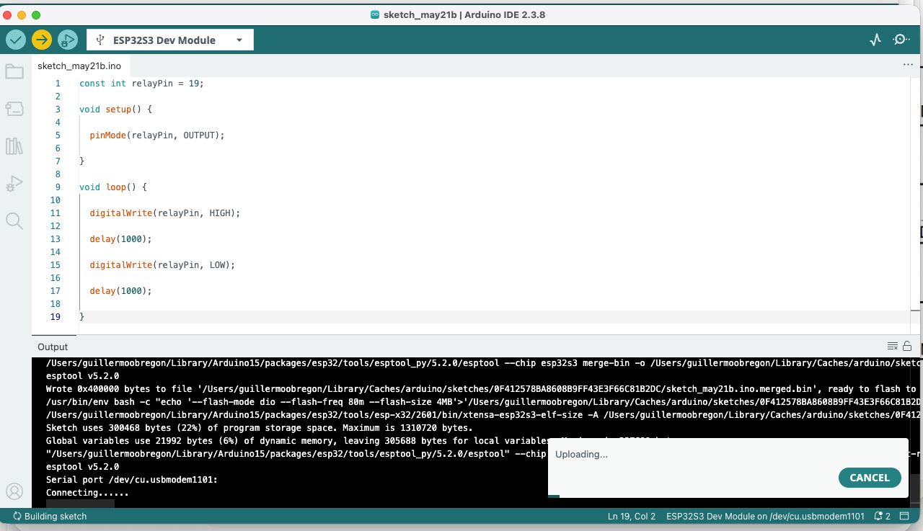Click the Sketch uses 300468 bytes line
Screen dimensions: 923x531
pyautogui.click(x=260, y=428)
